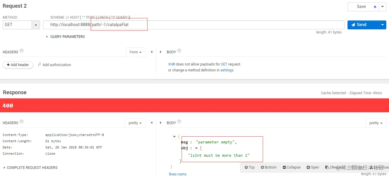Open the Form headers mode dropdown
Screen dimensions: 389x176
click(x=136, y=52)
